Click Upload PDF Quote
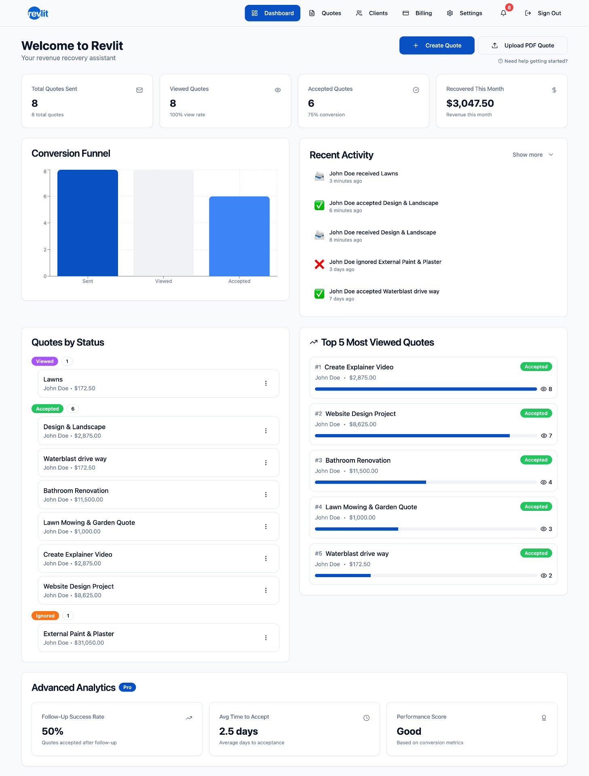The image size is (589, 776). (523, 45)
